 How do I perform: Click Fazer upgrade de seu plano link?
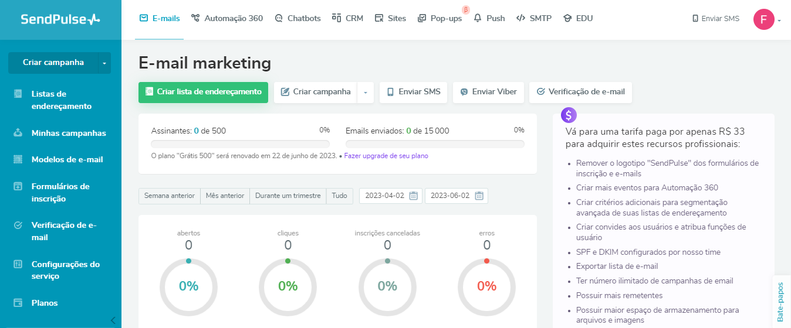click(x=386, y=156)
